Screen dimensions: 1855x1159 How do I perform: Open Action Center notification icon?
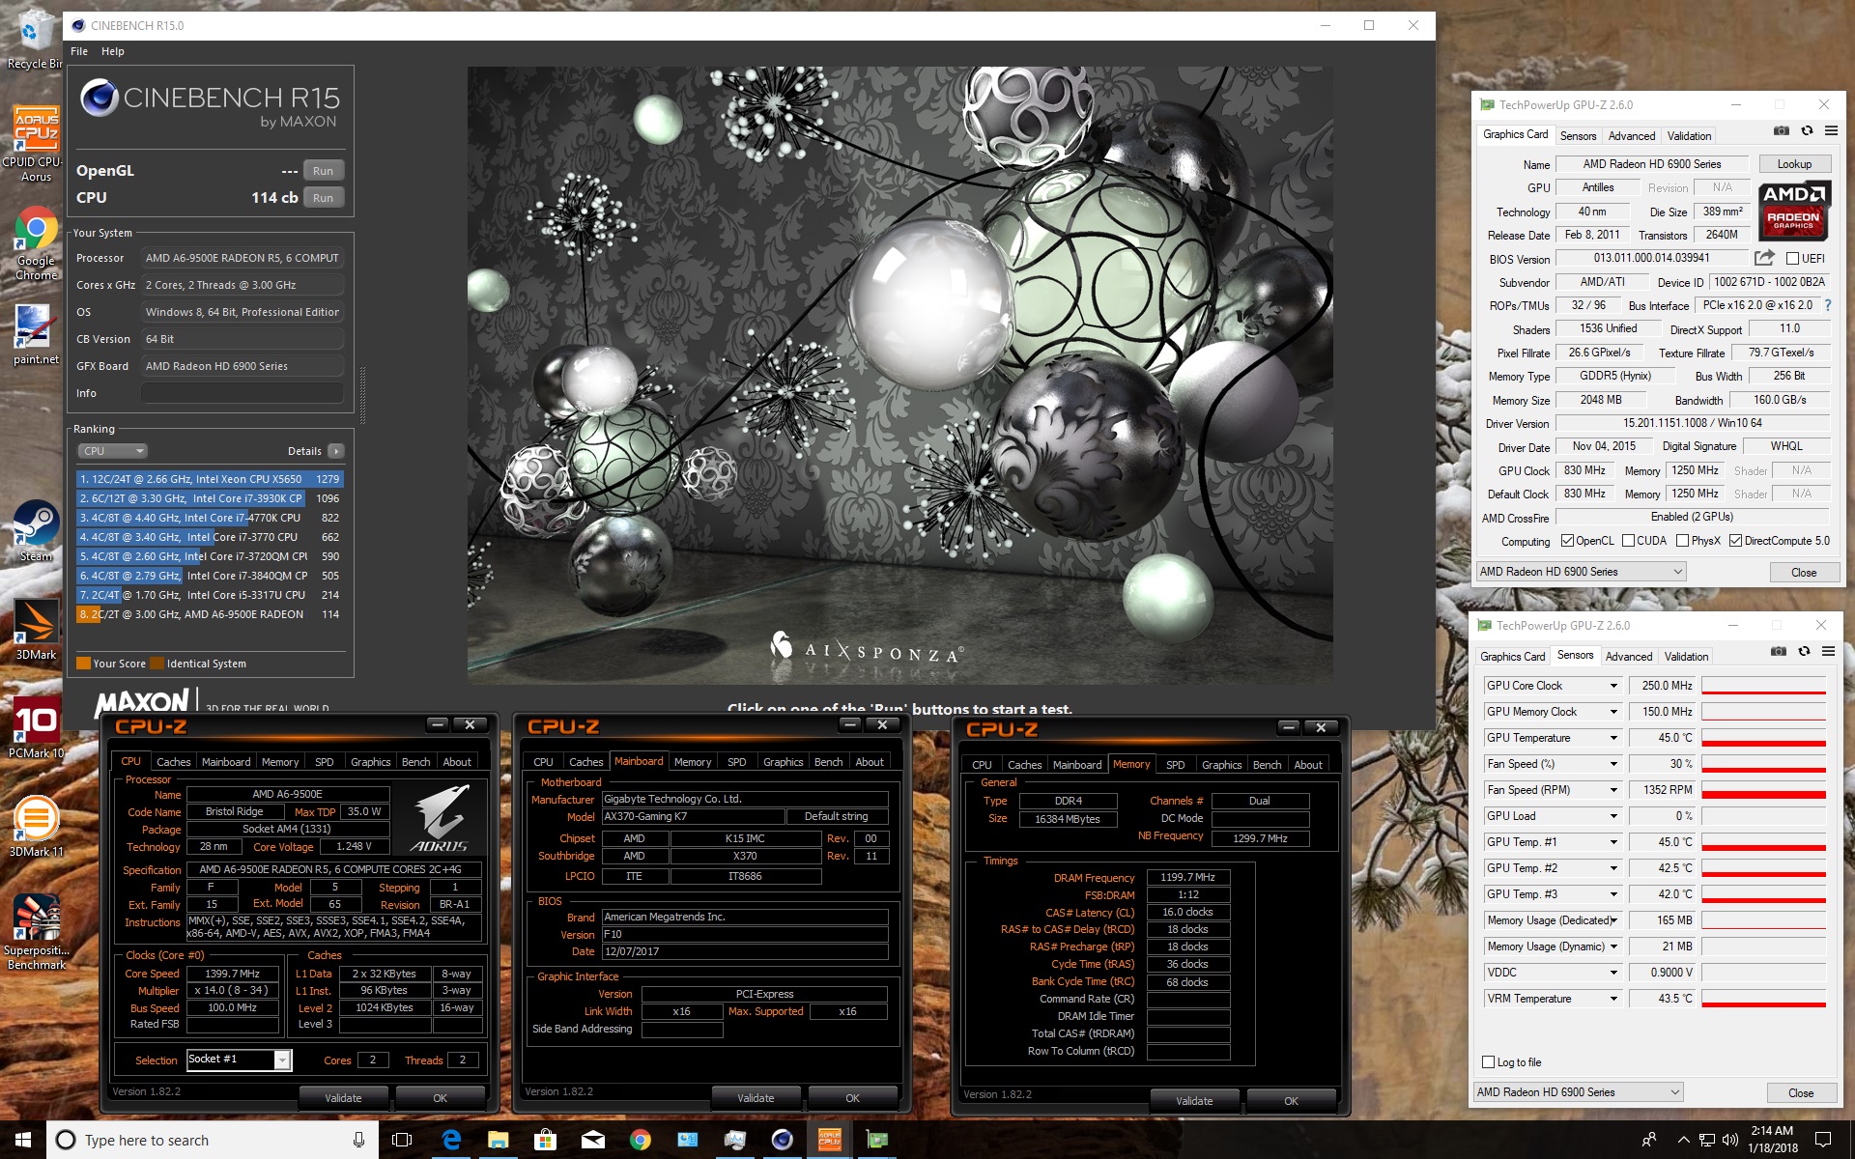(1823, 1140)
